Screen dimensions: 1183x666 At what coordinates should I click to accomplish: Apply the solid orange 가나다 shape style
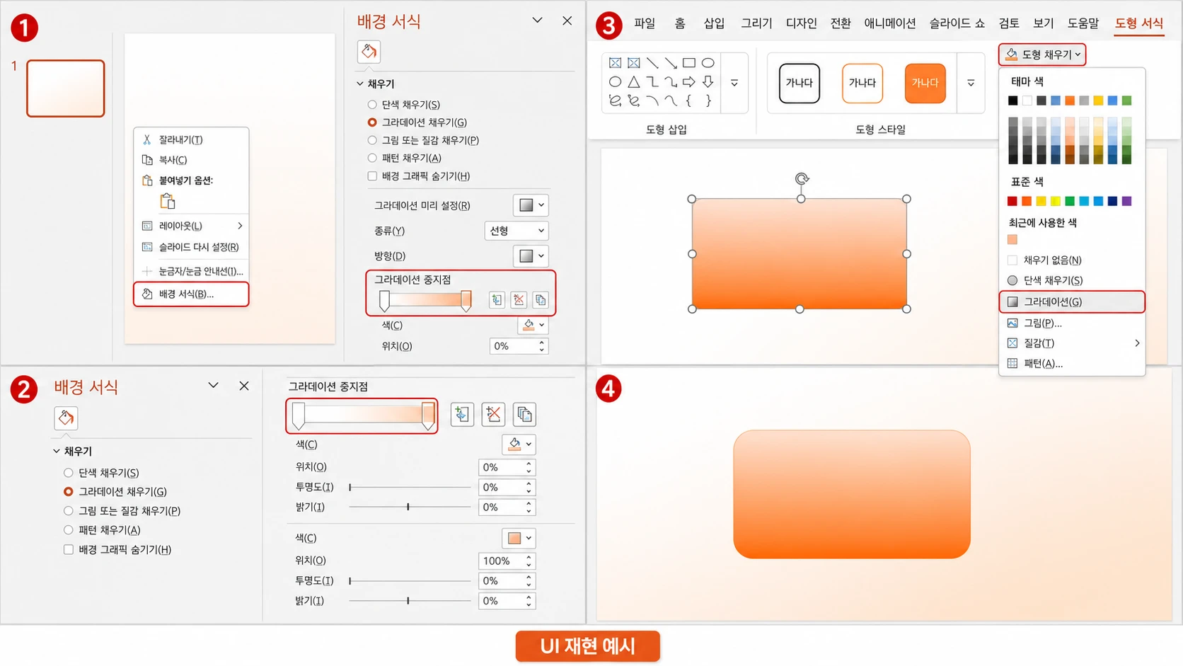click(x=925, y=83)
